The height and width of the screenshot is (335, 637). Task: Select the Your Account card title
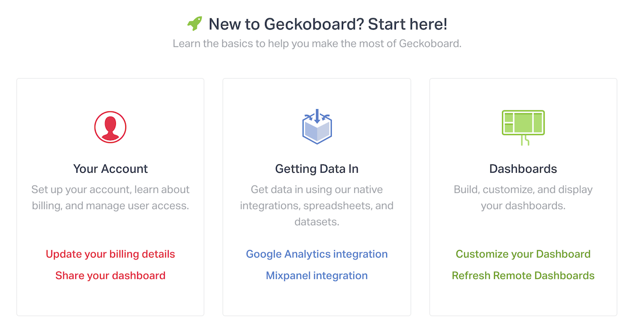pos(110,169)
